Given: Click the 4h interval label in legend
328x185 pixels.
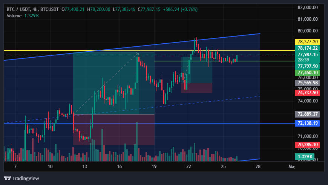Looking at the screenshot, I should 35,9.
